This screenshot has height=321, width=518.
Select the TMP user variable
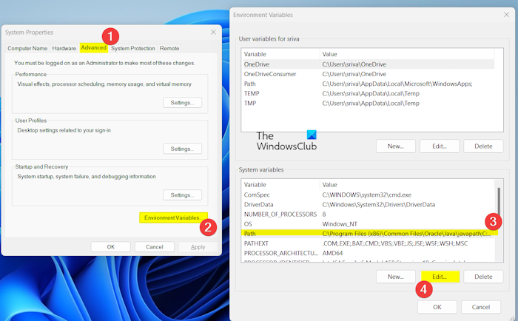click(368, 104)
